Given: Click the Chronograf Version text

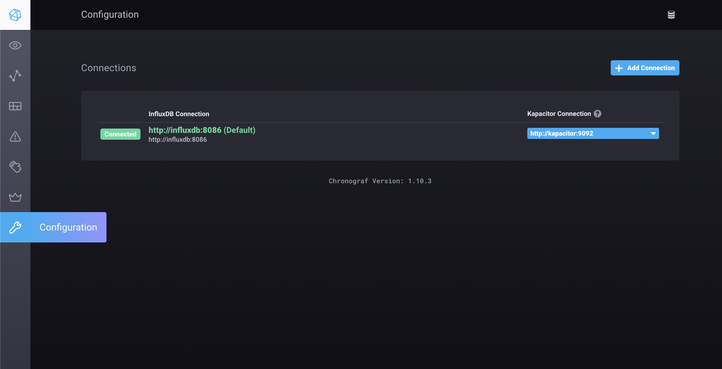Looking at the screenshot, I should [x=380, y=181].
